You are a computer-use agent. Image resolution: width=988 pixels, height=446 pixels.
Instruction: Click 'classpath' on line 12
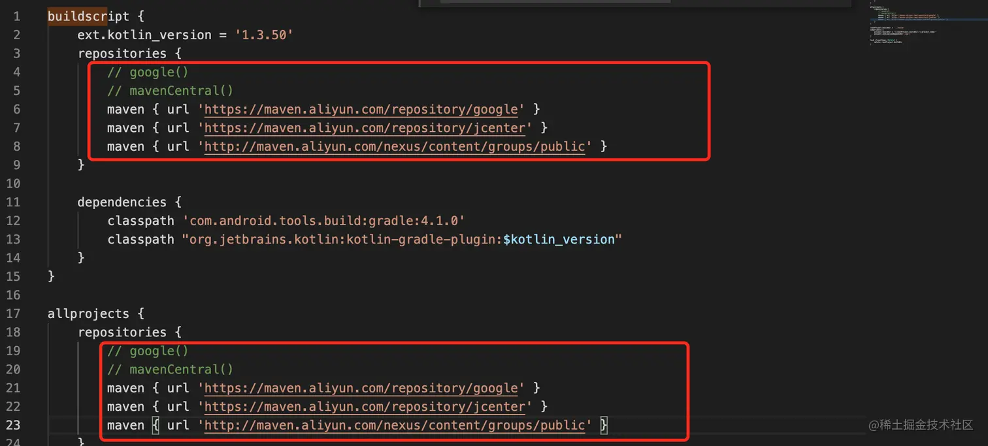(x=140, y=221)
